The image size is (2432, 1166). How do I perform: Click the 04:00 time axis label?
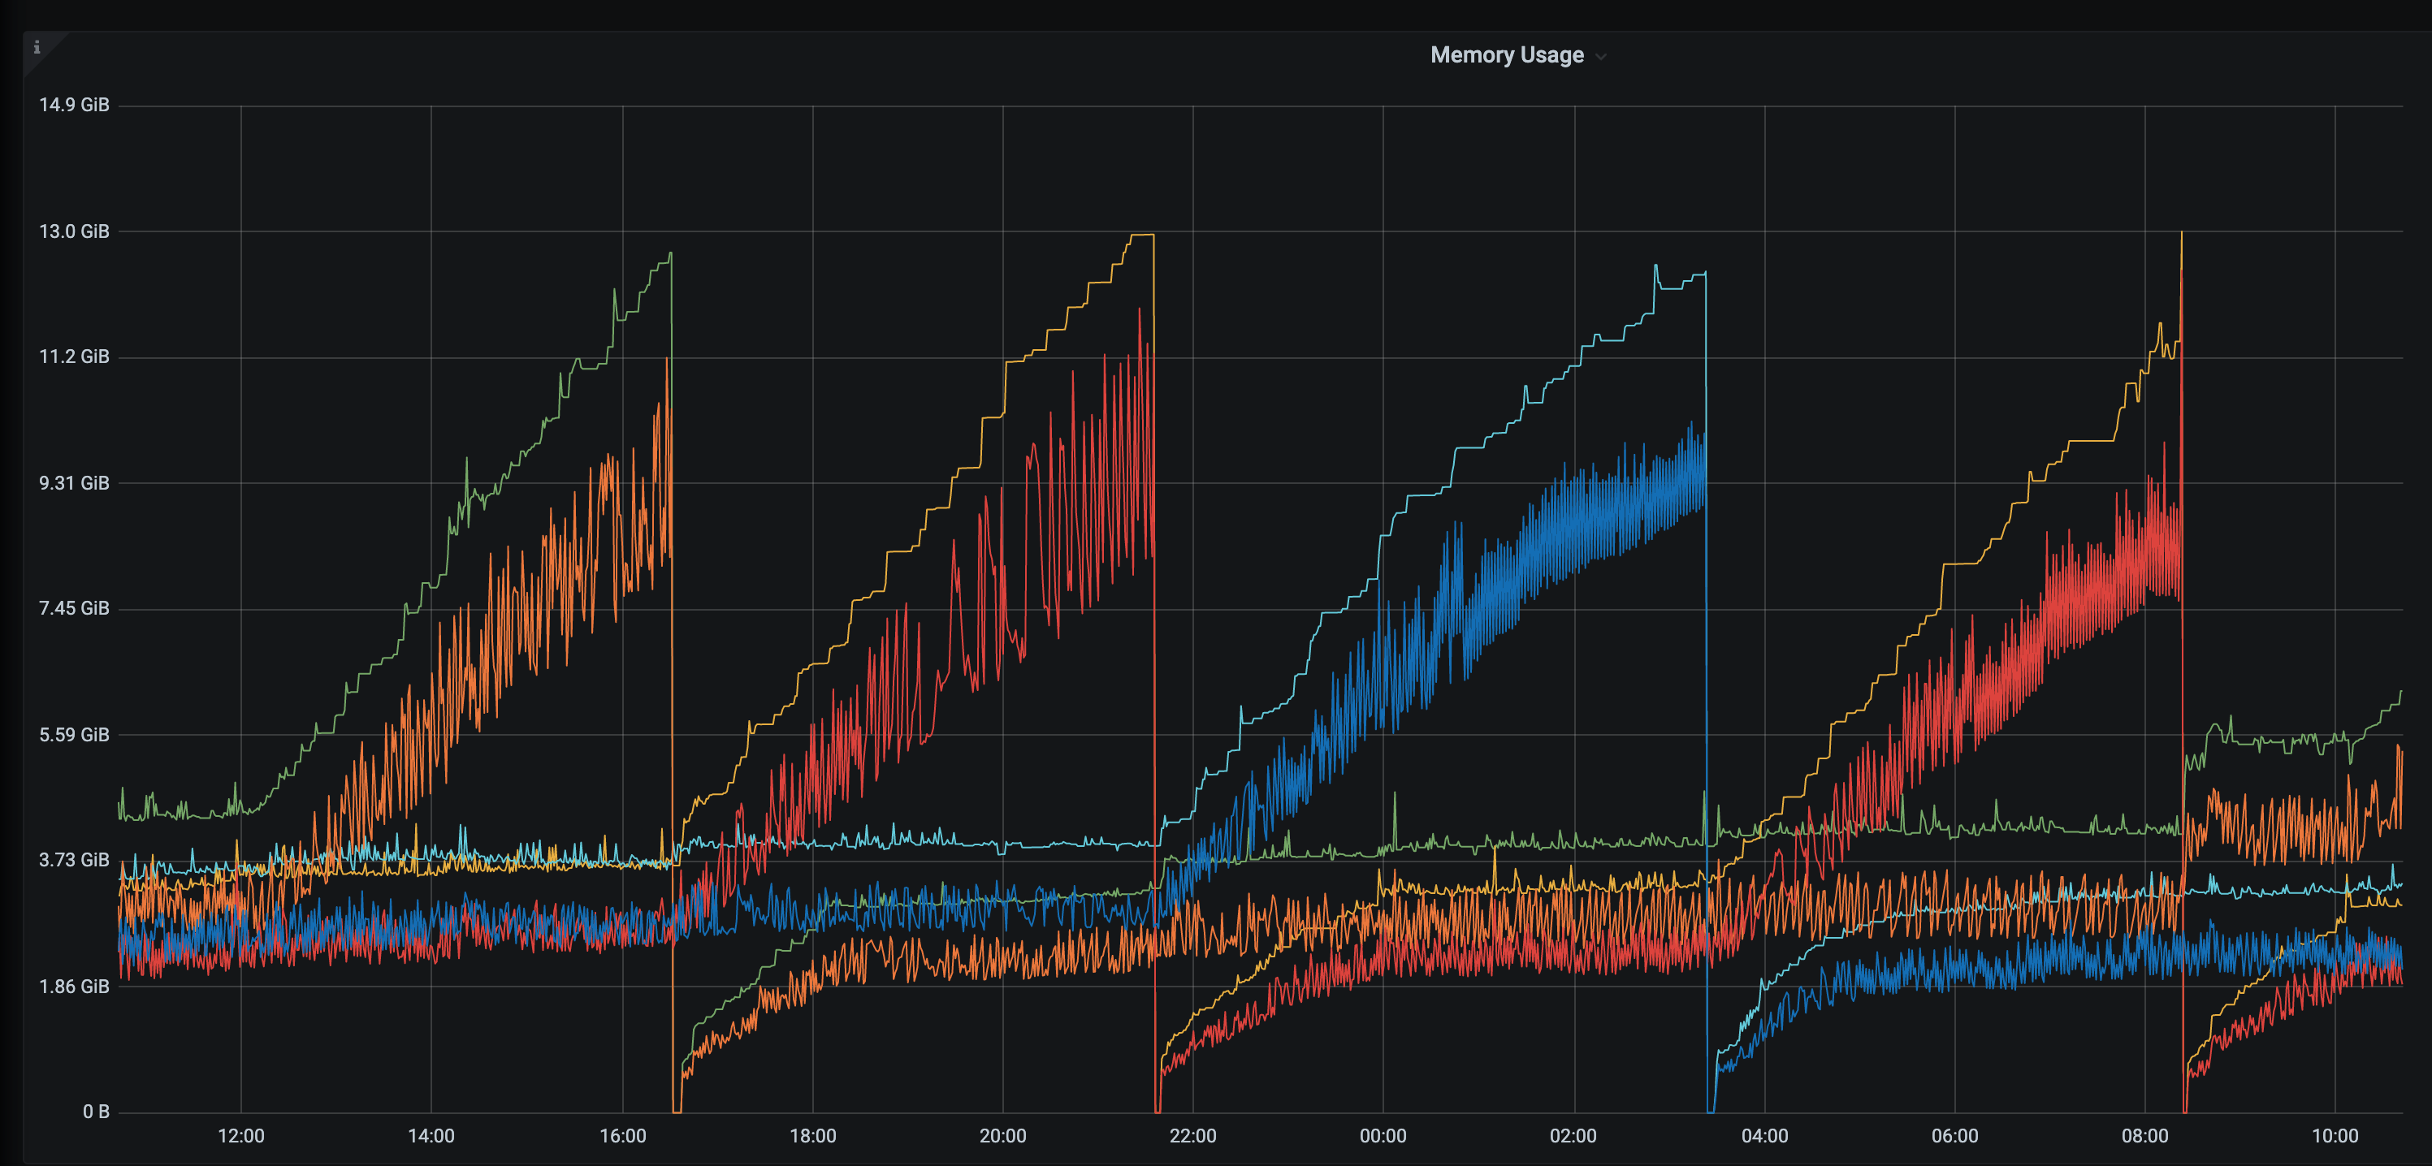pyautogui.click(x=1763, y=1136)
